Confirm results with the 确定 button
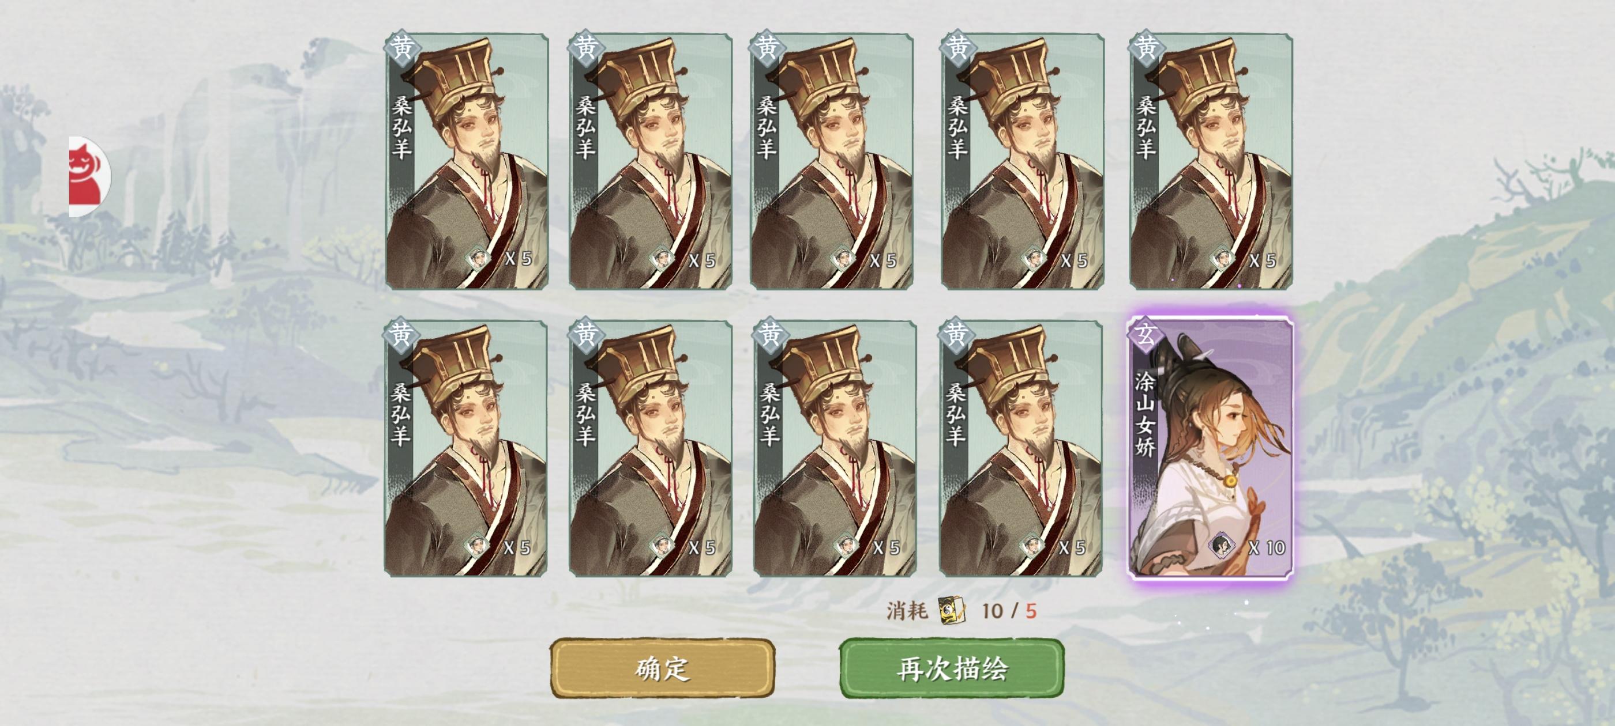 662,668
